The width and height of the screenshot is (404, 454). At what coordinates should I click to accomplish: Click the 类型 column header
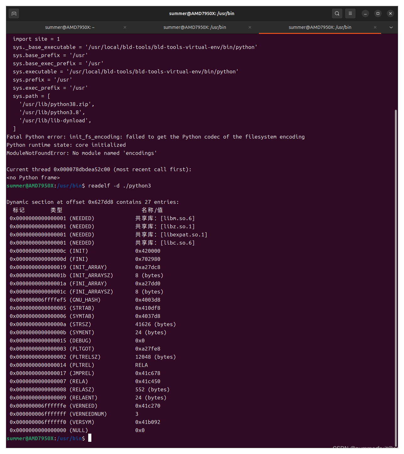coord(57,210)
